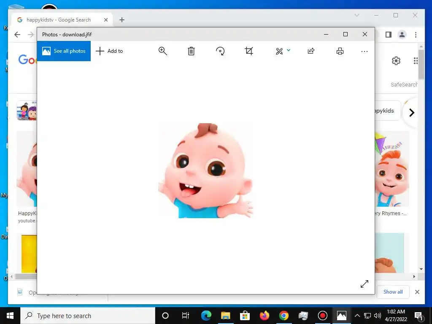
Task: Enter fullscreen with diagonal arrows icon
Action: pyautogui.click(x=364, y=284)
